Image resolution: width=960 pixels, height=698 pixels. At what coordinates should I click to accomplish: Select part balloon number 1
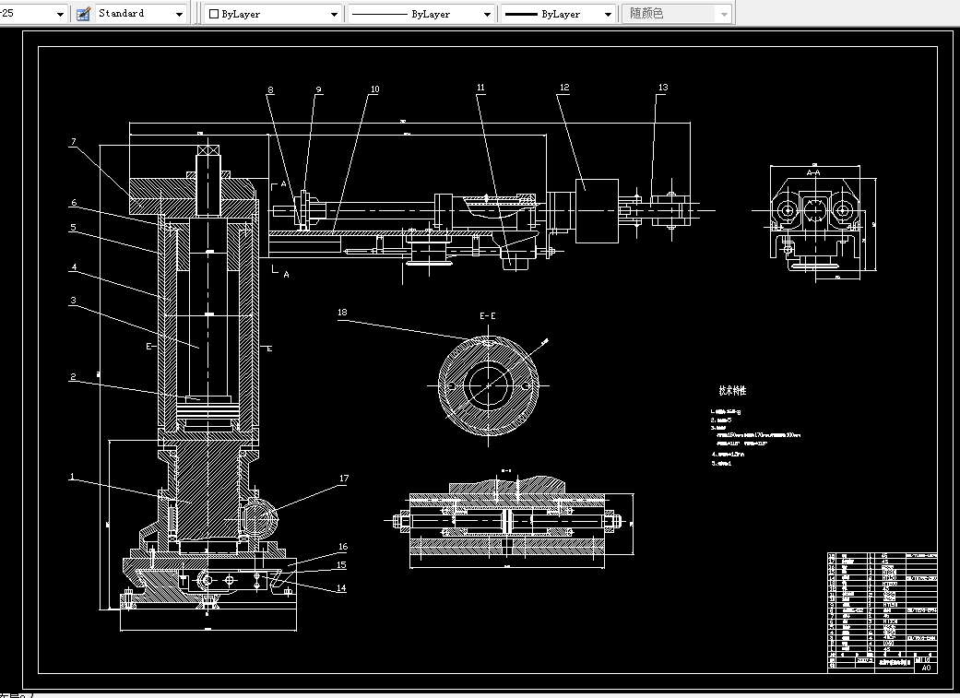[72, 477]
